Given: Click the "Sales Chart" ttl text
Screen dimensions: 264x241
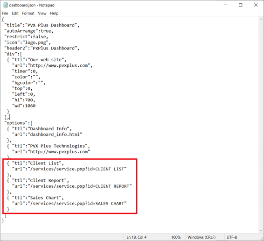Looking at the screenshot, I should (46, 198).
